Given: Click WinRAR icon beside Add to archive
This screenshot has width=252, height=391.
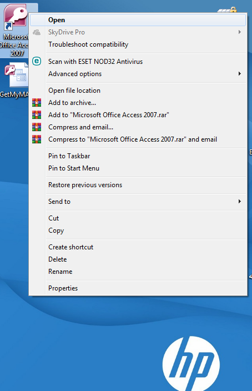Looking at the screenshot, I should click(37, 103).
